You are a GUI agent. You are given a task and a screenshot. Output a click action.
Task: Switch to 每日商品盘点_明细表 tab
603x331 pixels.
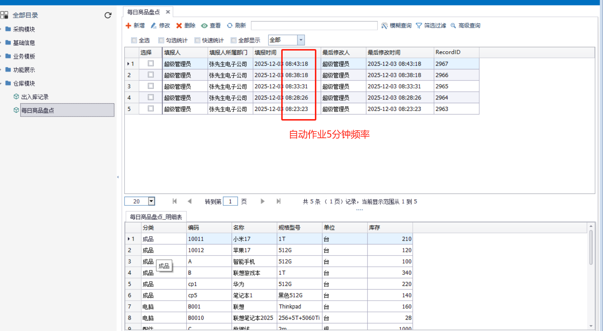pos(156,217)
